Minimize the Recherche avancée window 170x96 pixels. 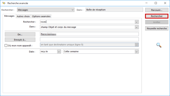pos(146,3)
